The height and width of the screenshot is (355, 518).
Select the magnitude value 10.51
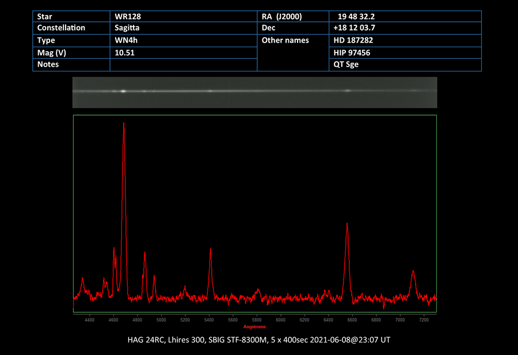pyautogui.click(x=125, y=52)
